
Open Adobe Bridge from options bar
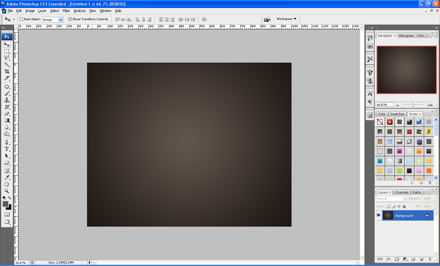(x=267, y=19)
